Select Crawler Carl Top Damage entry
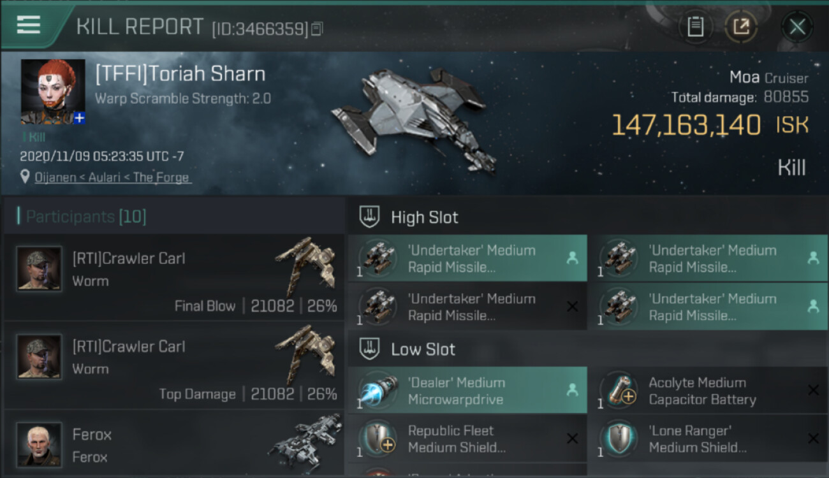This screenshot has width=829, height=478. [x=173, y=365]
